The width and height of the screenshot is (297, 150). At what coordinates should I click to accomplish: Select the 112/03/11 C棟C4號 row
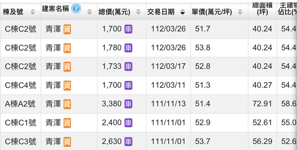click(x=148, y=85)
